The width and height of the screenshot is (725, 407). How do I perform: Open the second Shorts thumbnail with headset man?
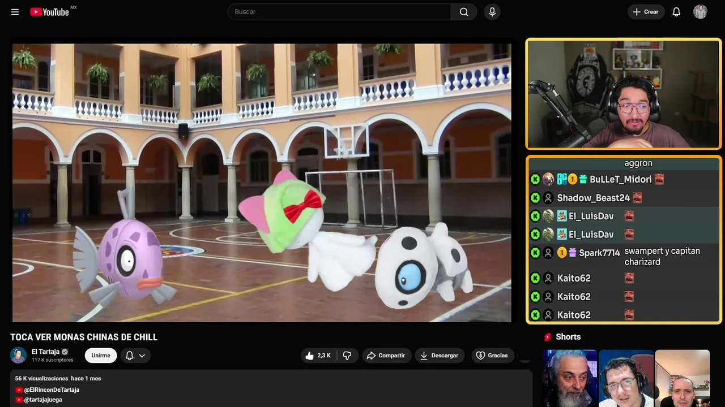point(626,378)
